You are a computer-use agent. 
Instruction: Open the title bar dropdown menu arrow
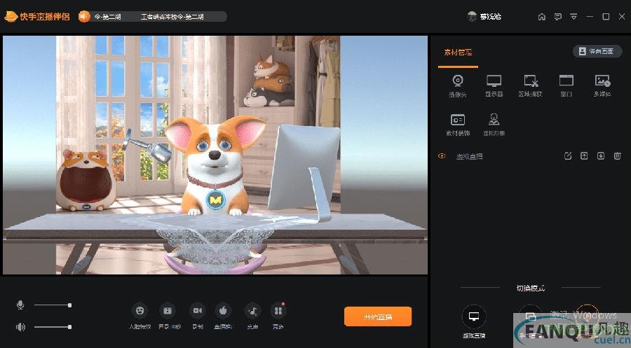[x=574, y=17]
